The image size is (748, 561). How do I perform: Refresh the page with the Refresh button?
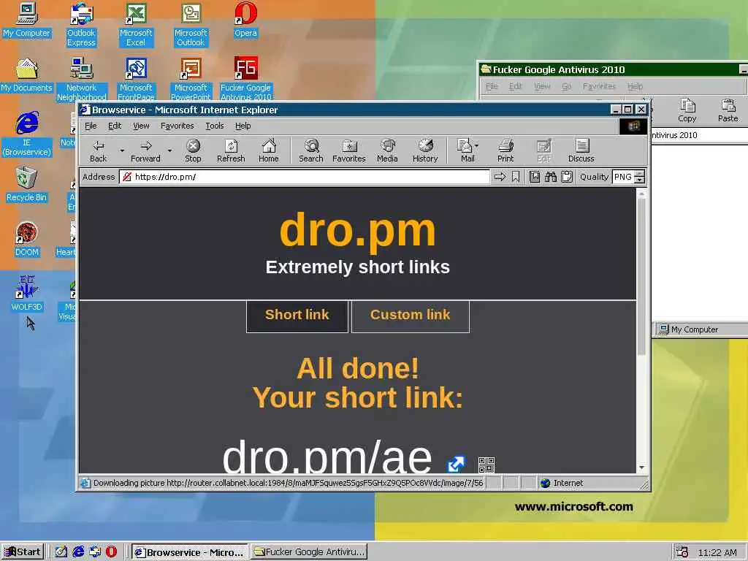[x=231, y=150]
